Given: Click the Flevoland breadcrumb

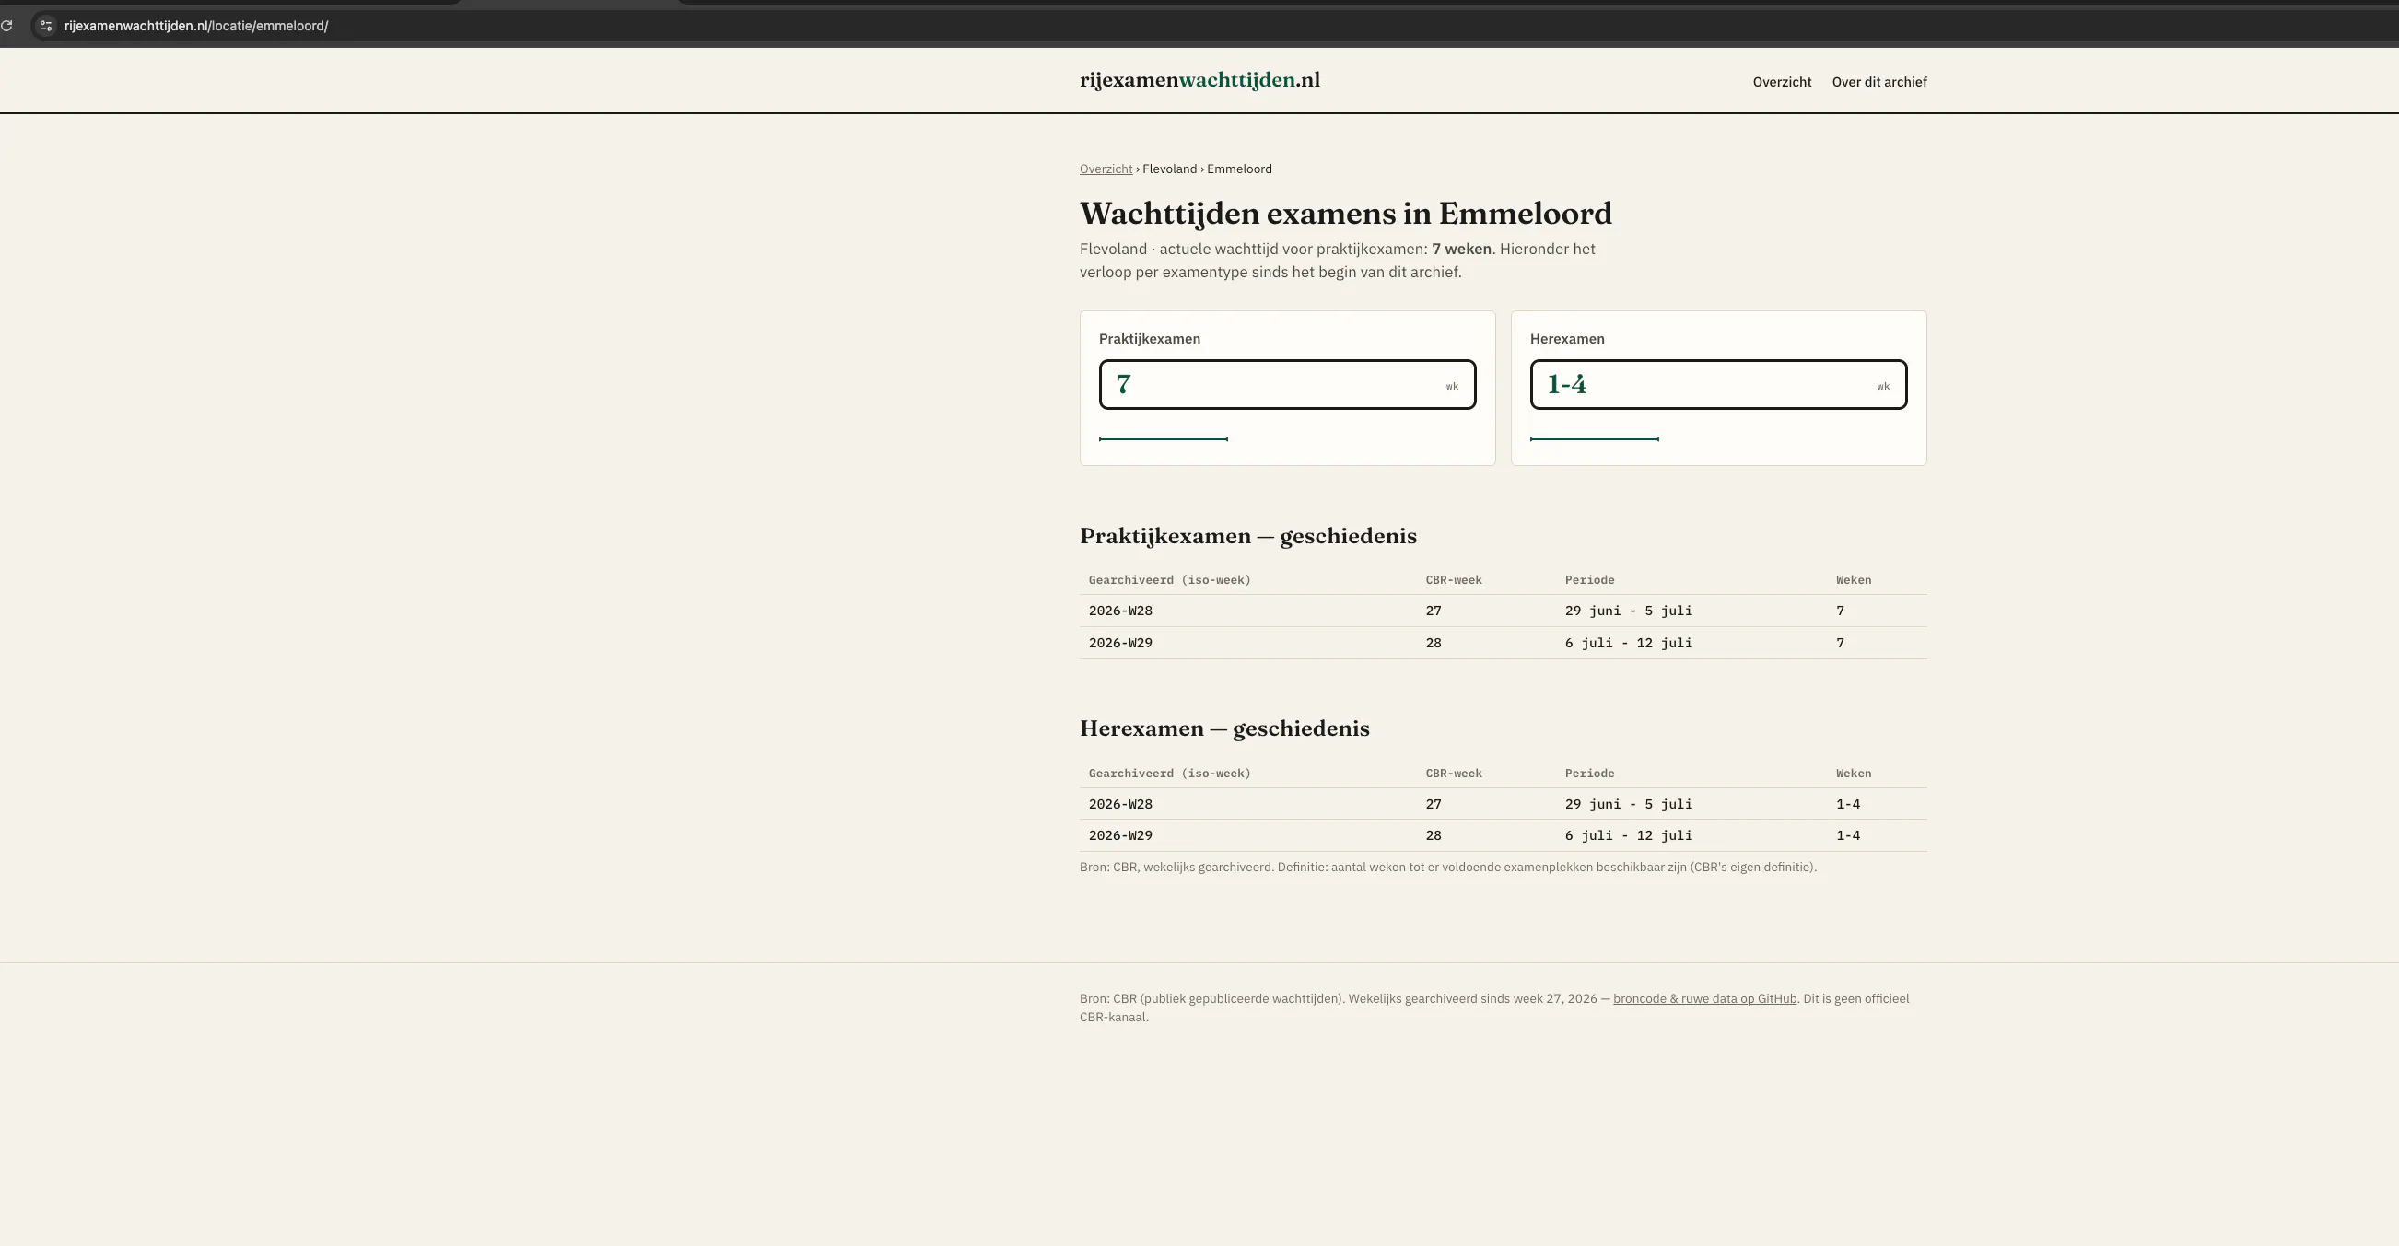Looking at the screenshot, I should (1169, 169).
